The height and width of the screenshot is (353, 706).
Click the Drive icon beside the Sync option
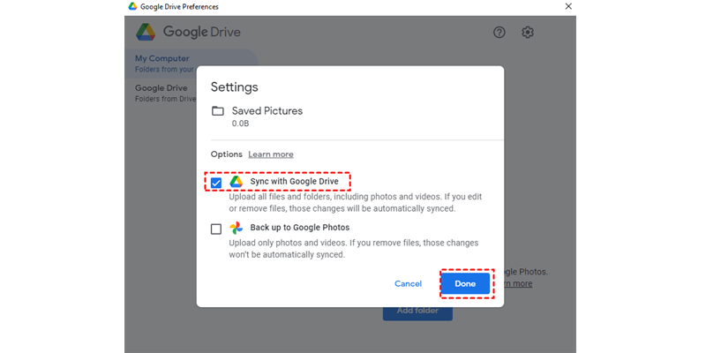(x=237, y=182)
